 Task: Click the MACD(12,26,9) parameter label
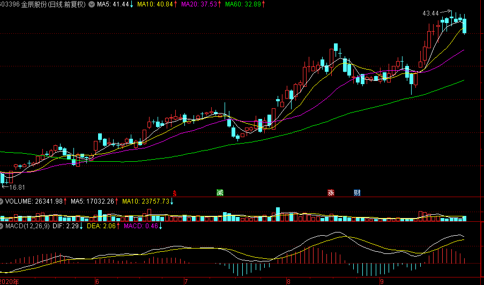click(x=27, y=226)
